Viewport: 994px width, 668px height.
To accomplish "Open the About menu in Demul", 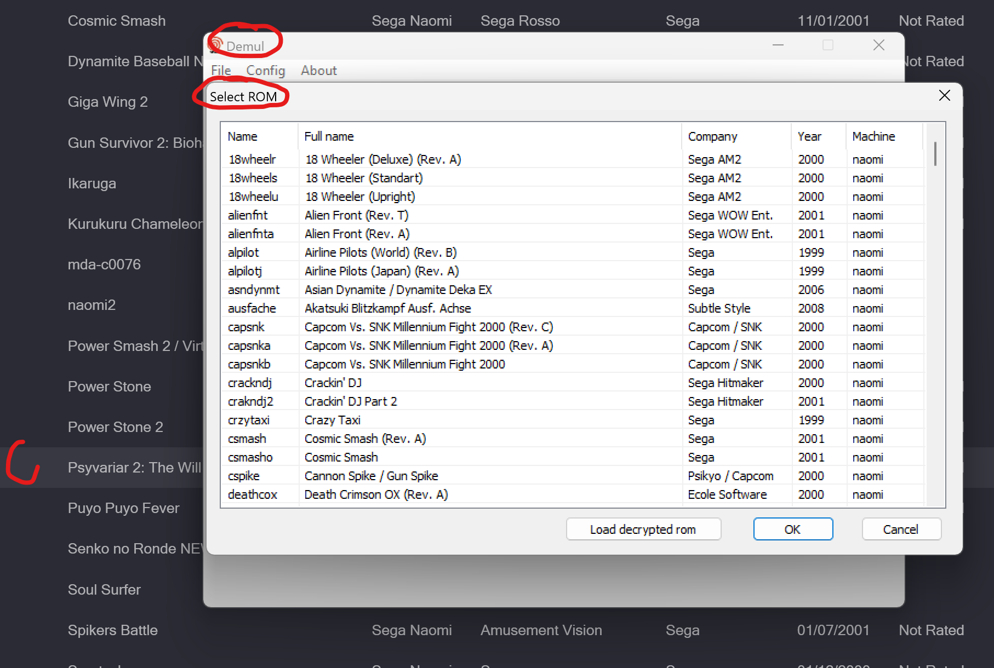I will [x=319, y=71].
